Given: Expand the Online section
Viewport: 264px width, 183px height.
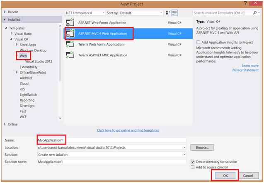Looking at the screenshot, I should (x=5, y=124).
